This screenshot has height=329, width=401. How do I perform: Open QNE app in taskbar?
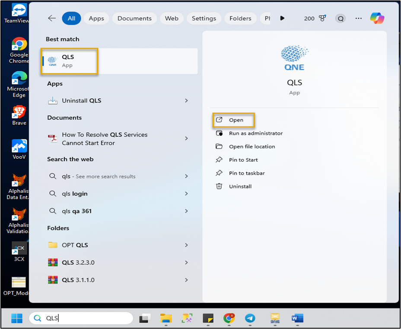pos(275,318)
